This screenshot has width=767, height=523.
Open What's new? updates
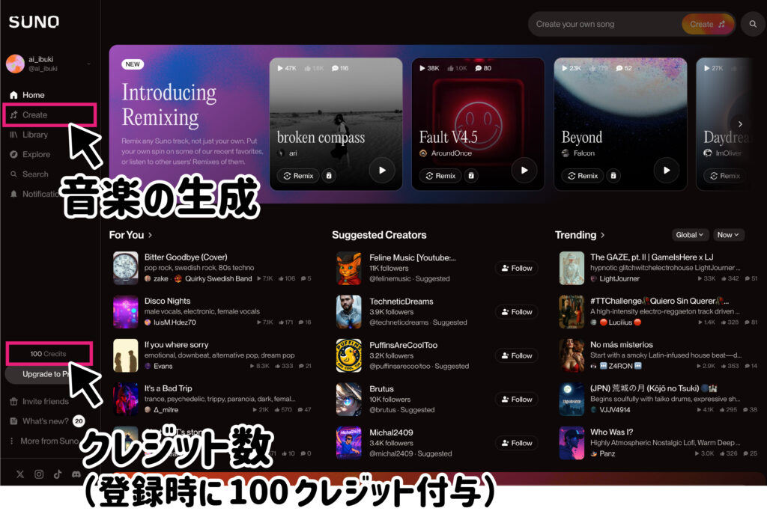pos(46,420)
